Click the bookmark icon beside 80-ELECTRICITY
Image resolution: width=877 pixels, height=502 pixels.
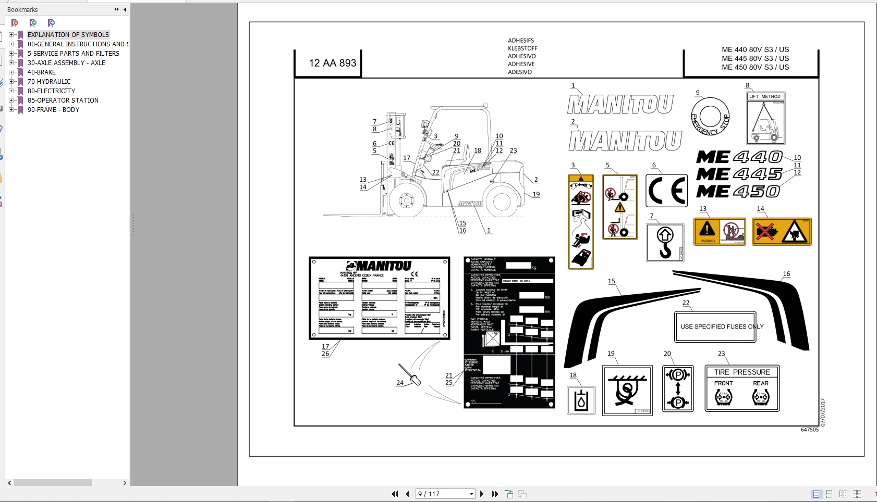[x=20, y=91]
